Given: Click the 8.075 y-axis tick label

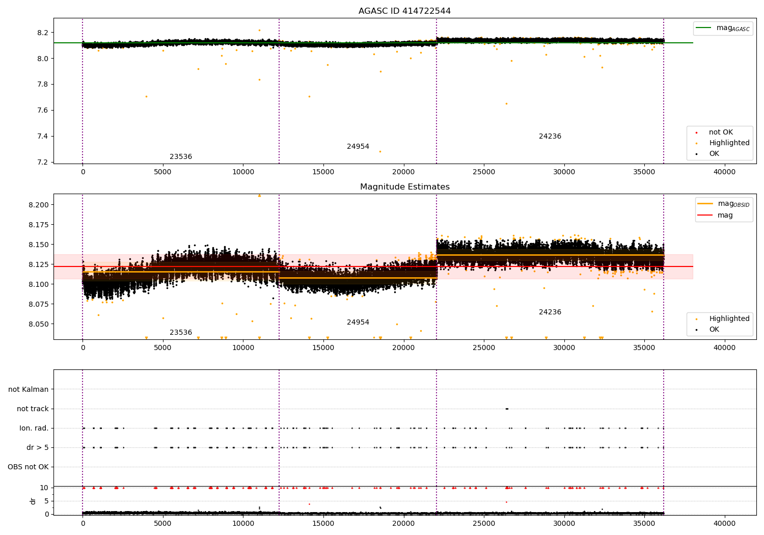Looking at the screenshot, I should [x=39, y=304].
